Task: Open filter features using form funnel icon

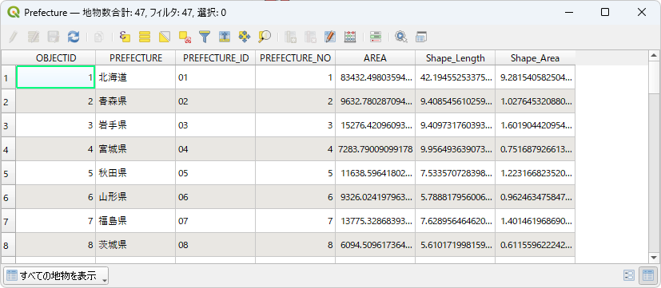Action: tap(205, 37)
